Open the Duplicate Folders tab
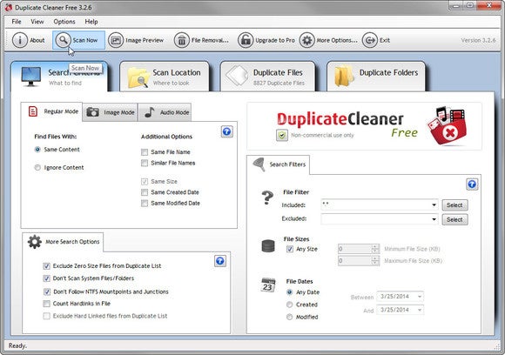Image resolution: width=505 pixels, height=355 pixels. [x=376, y=77]
